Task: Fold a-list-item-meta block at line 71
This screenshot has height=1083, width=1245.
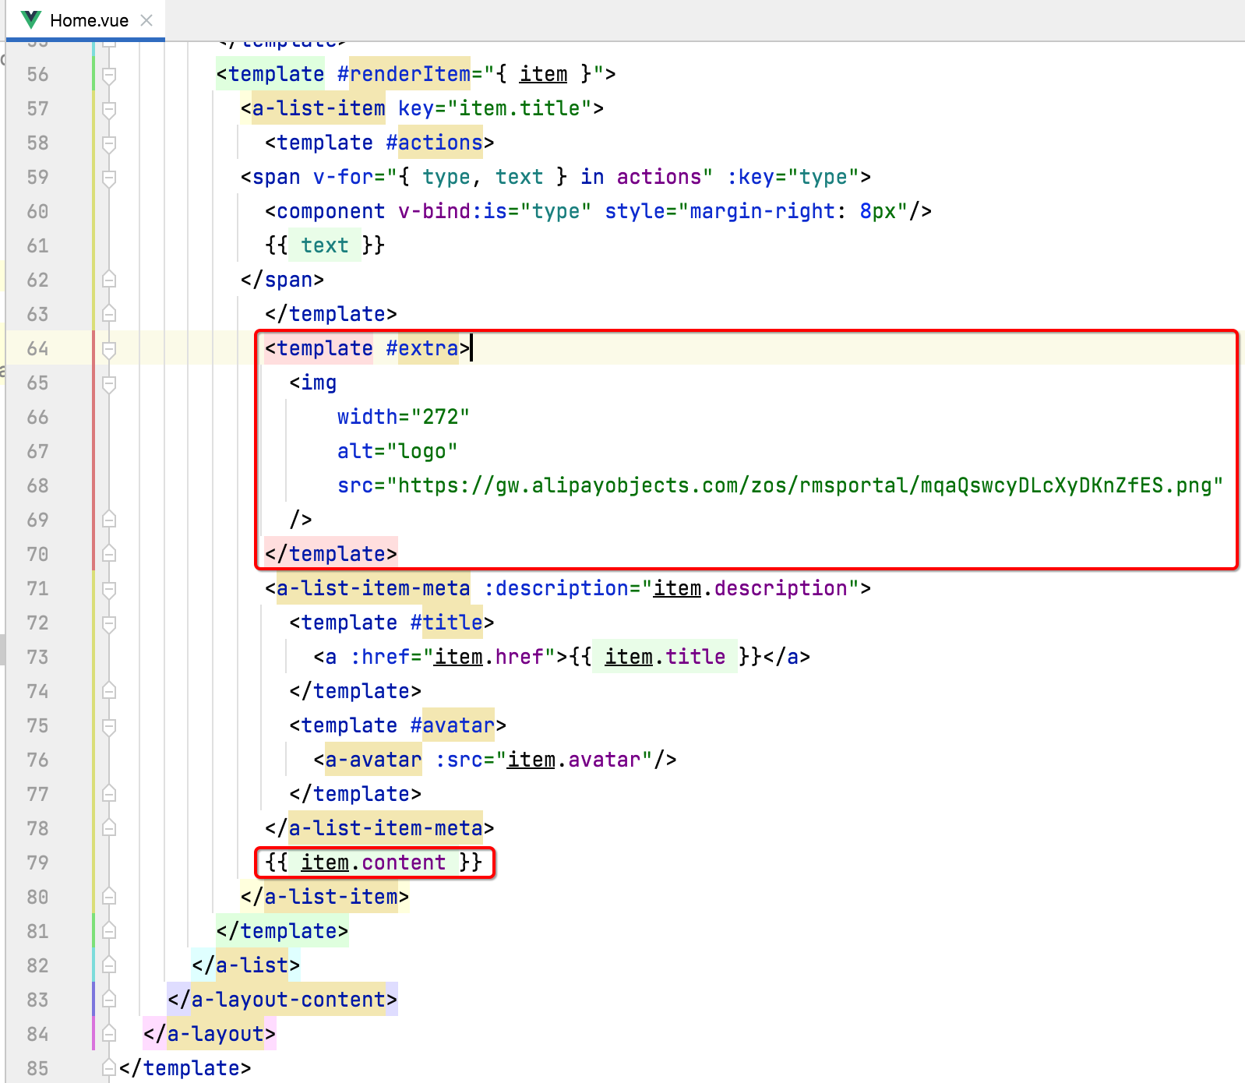Action: coord(109,589)
